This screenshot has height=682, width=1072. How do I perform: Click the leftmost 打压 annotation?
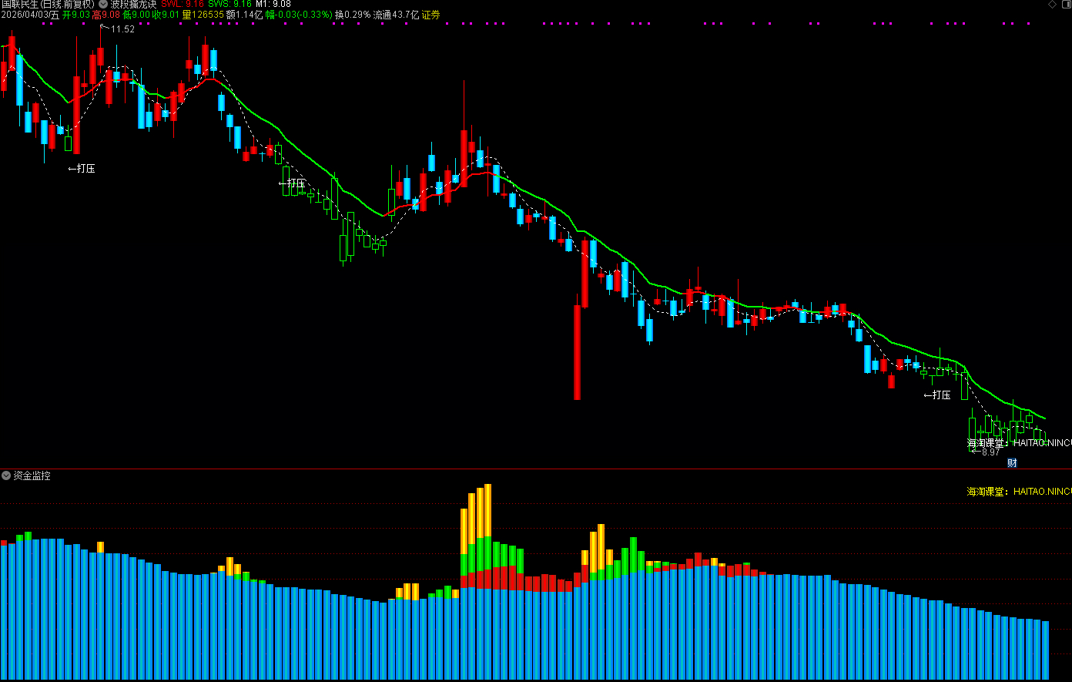click(82, 168)
